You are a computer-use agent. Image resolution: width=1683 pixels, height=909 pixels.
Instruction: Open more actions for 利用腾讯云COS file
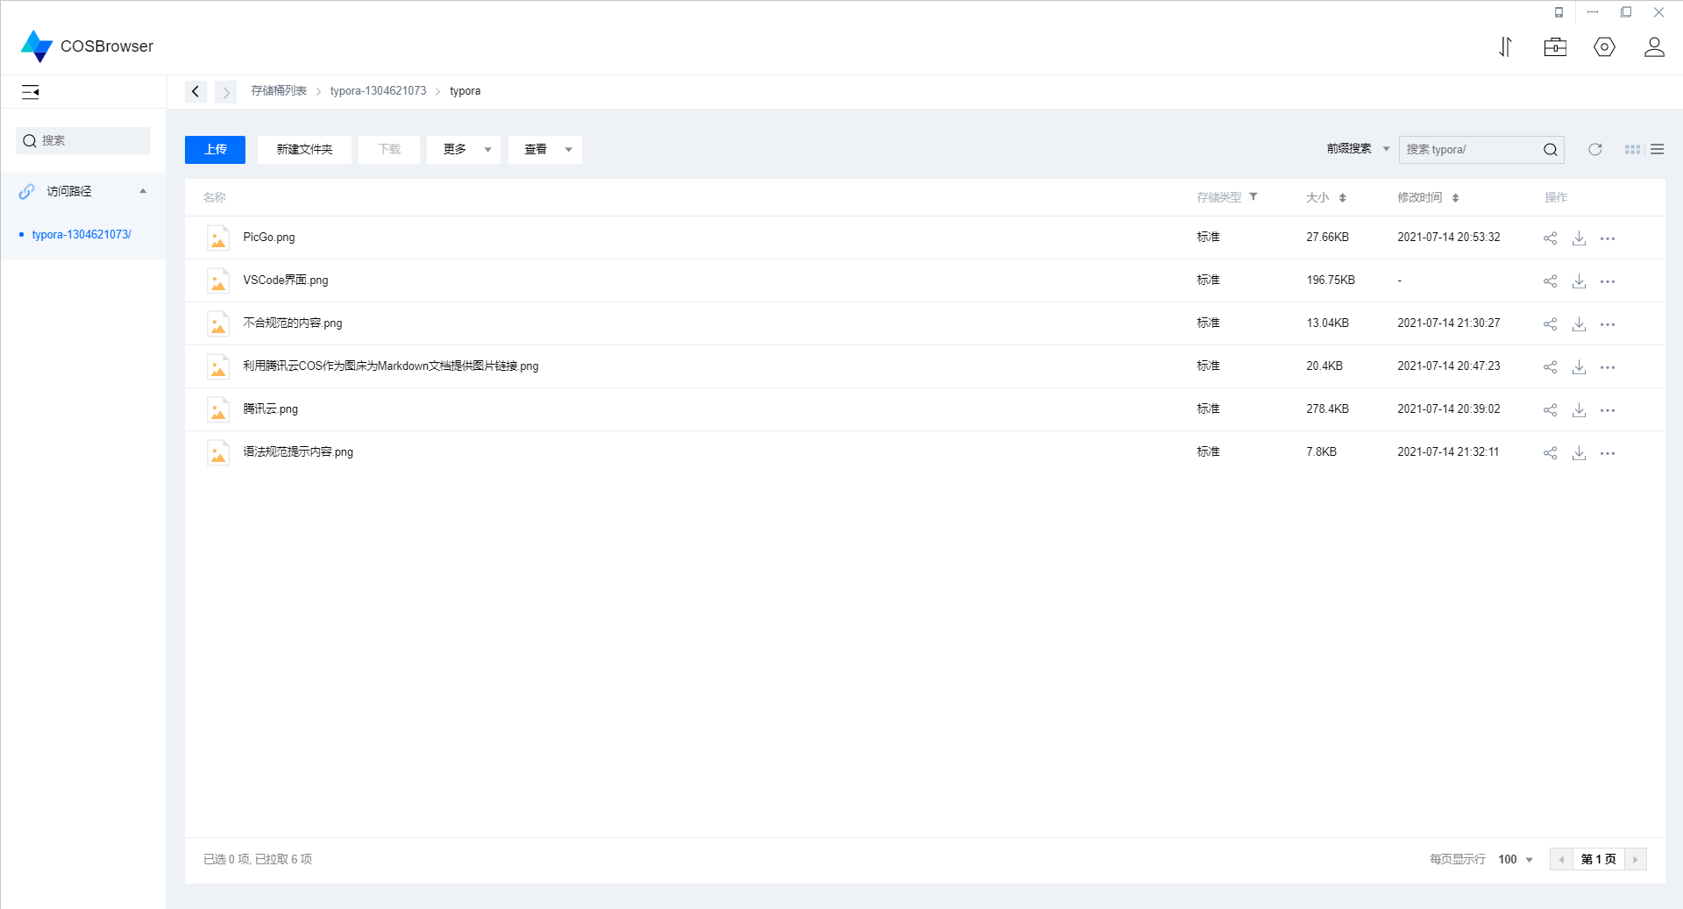click(x=1608, y=367)
